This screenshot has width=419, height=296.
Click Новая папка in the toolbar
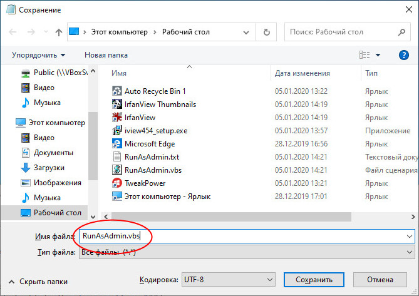106,55
